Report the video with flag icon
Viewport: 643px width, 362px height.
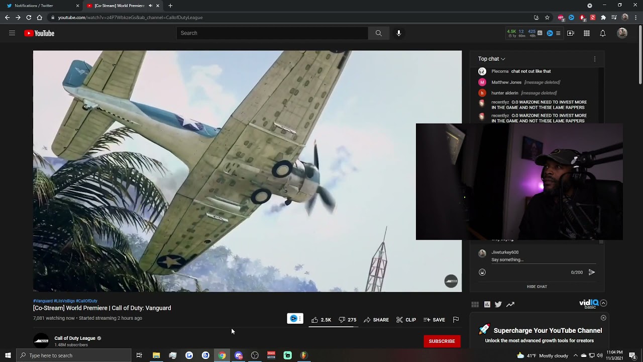(456, 320)
